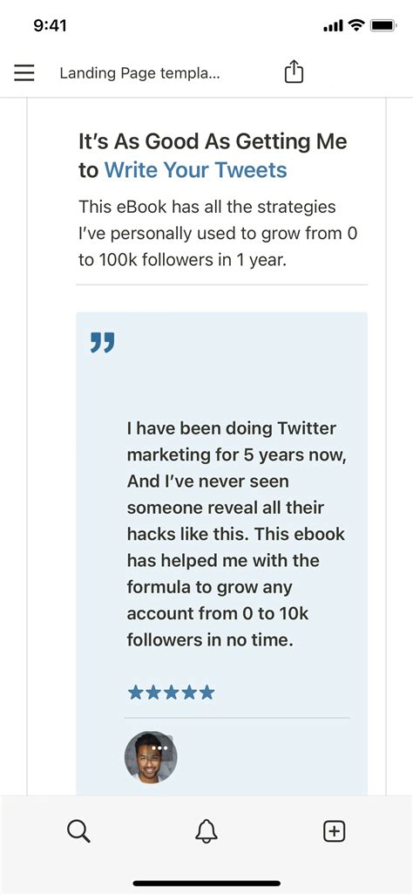Screen dimensions: 413x895
Task: Tap the three-dot overlay on the avatar
Action: (x=159, y=748)
